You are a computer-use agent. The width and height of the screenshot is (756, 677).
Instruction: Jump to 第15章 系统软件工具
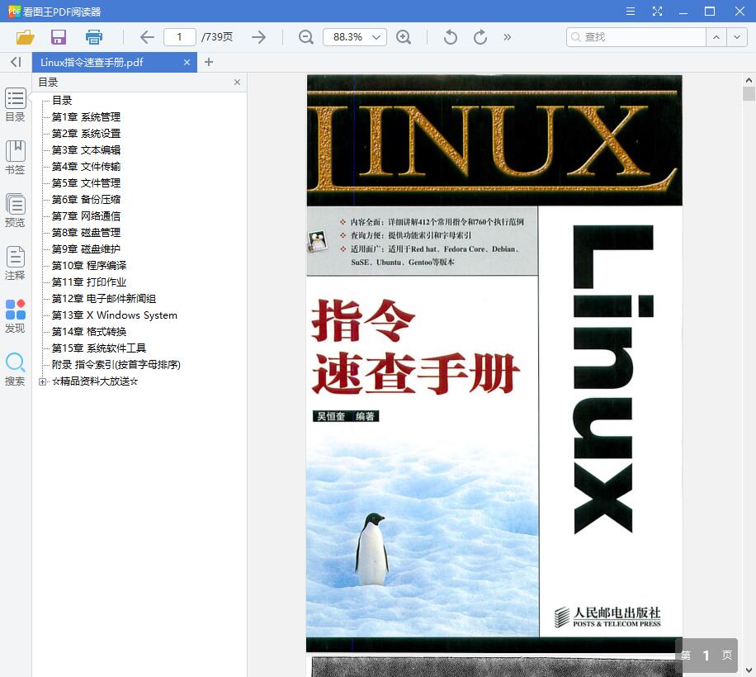coord(99,348)
